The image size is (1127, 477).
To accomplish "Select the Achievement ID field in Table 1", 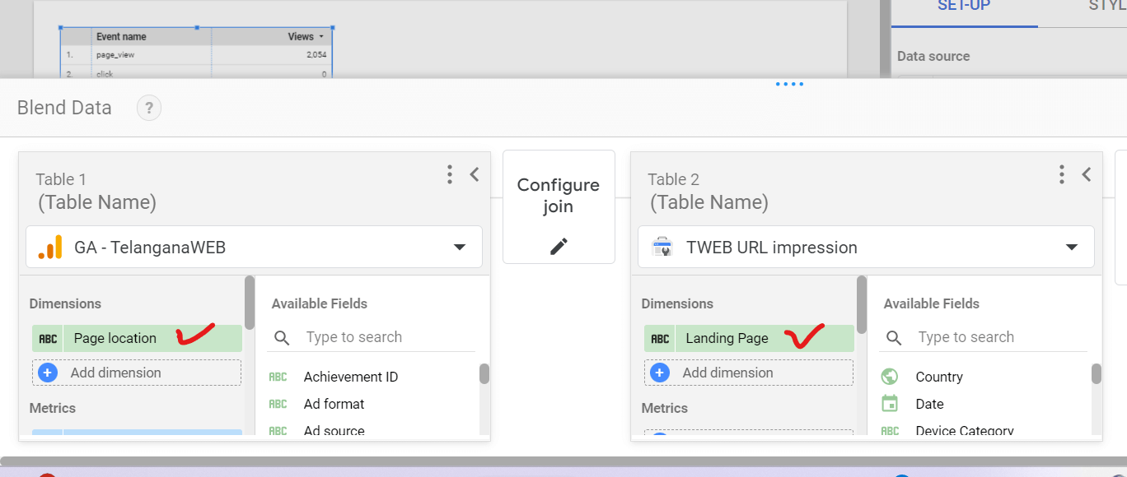I will coord(350,377).
